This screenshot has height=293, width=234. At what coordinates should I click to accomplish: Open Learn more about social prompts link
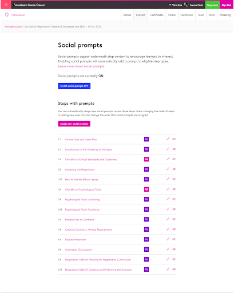pyautogui.click(x=81, y=66)
